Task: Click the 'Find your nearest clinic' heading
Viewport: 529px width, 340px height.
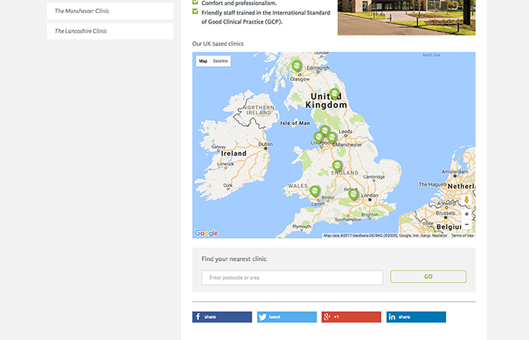Action: [234, 258]
